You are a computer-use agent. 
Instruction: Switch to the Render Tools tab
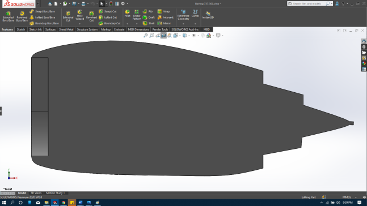pos(160,29)
